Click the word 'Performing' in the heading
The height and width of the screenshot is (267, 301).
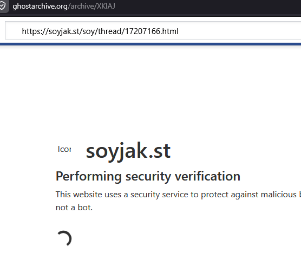click(89, 176)
